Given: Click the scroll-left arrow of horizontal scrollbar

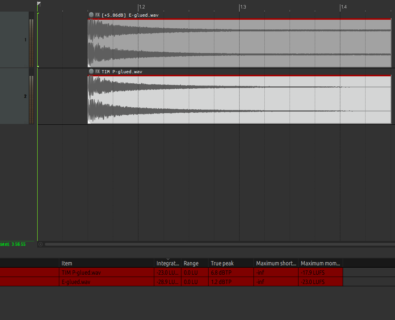Looking at the screenshot, I should click(x=40, y=244).
